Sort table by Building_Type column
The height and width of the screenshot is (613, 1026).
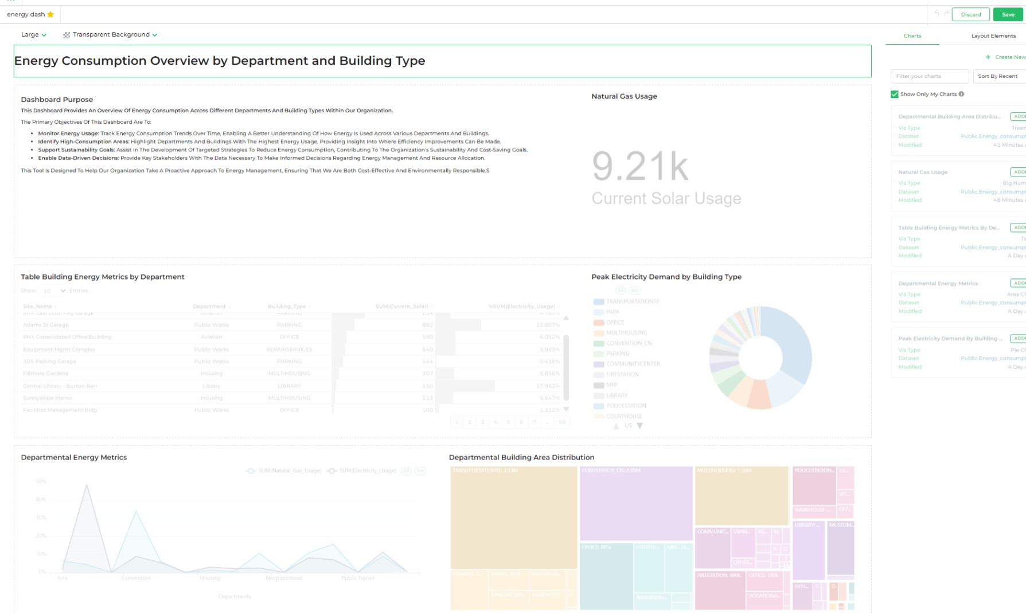289,306
